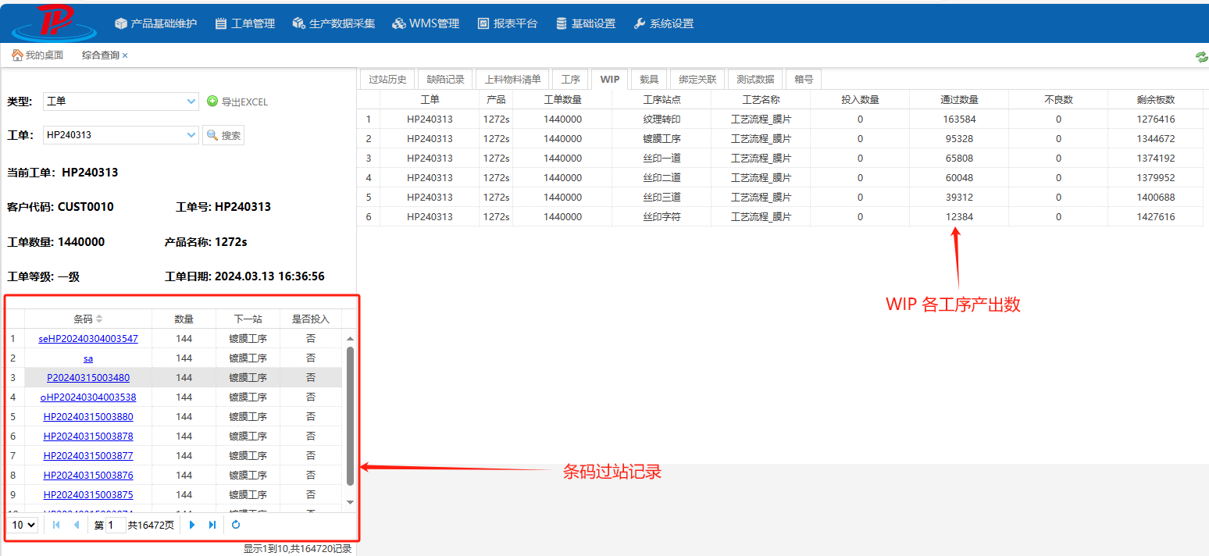Switch to the 过站历史 tab
The image size is (1209, 556).
[x=387, y=80]
